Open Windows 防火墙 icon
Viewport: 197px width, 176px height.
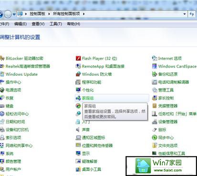point(78,74)
